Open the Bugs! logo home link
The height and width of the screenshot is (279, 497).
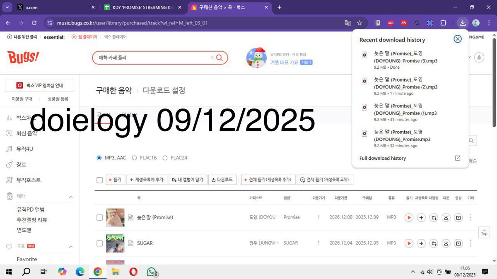click(x=23, y=57)
